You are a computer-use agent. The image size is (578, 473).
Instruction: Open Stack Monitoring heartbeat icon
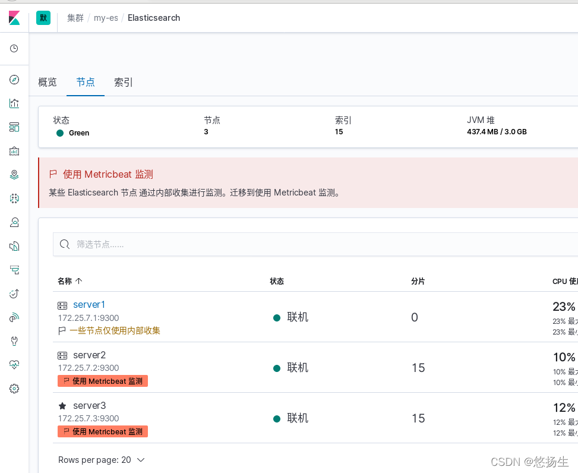tap(14, 365)
